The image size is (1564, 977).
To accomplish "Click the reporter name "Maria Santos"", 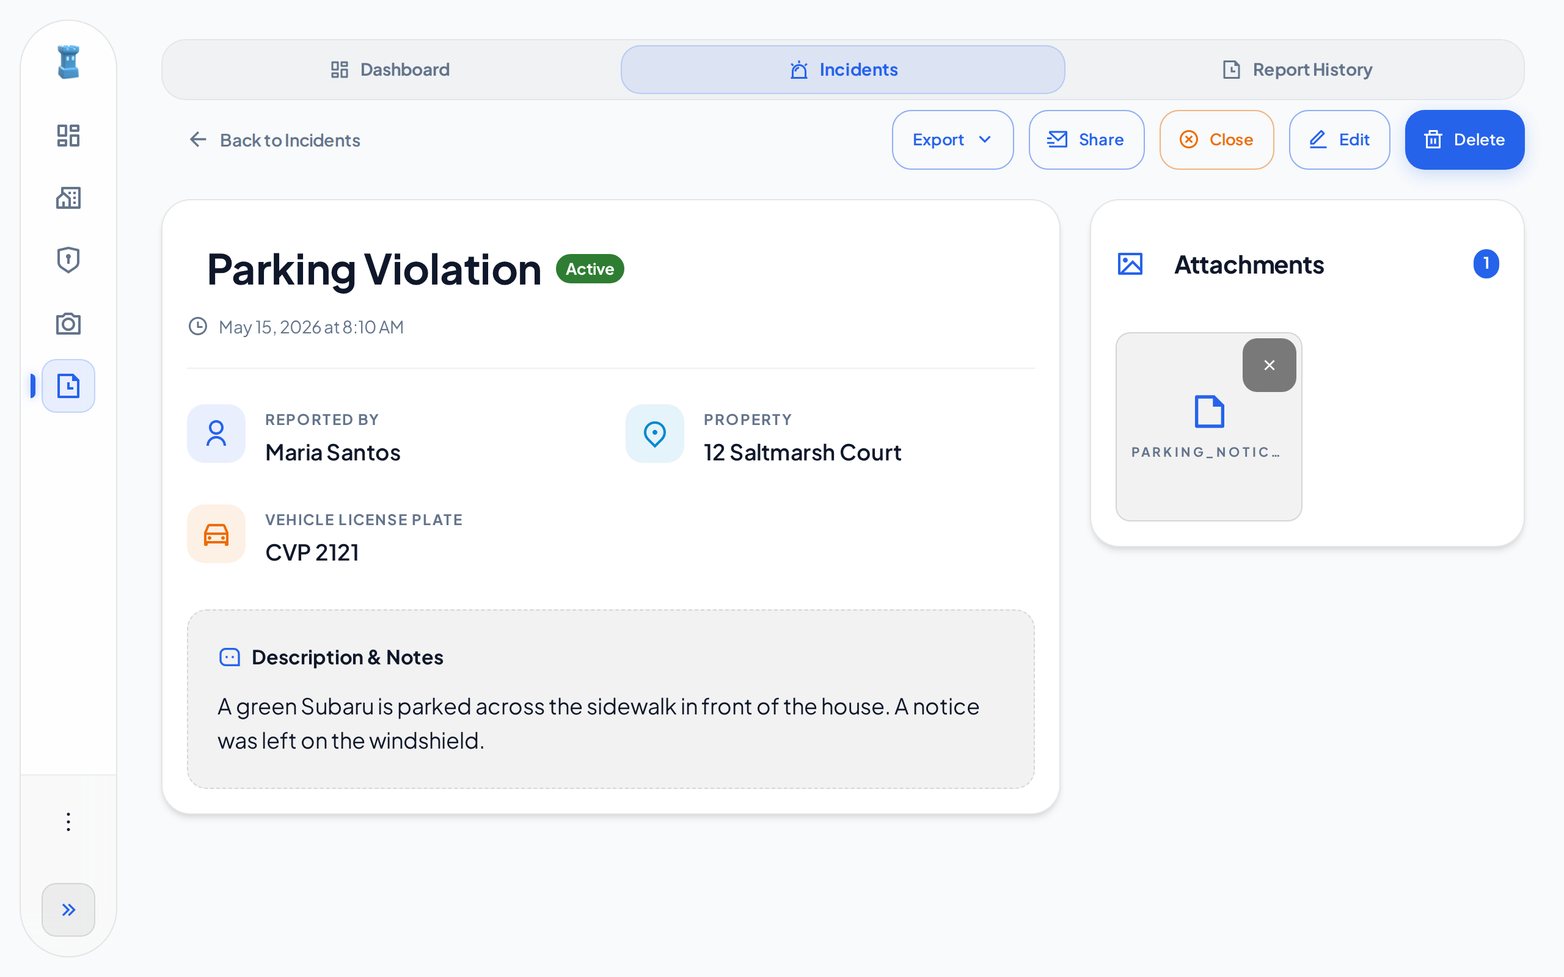I will pos(333,452).
